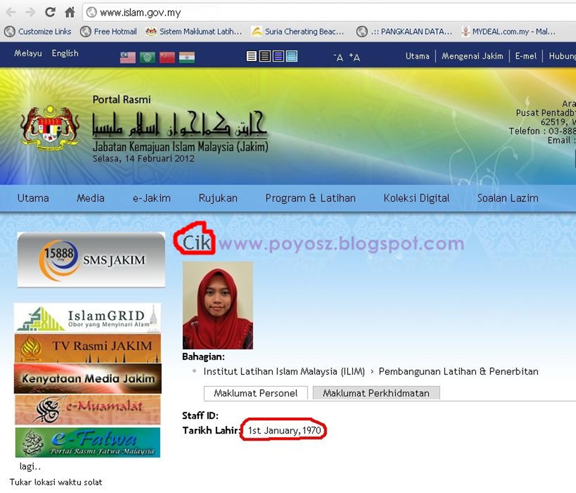Click the SMS JAKIM 15888 banner
Image resolution: width=576 pixels, height=493 pixels.
click(x=91, y=260)
